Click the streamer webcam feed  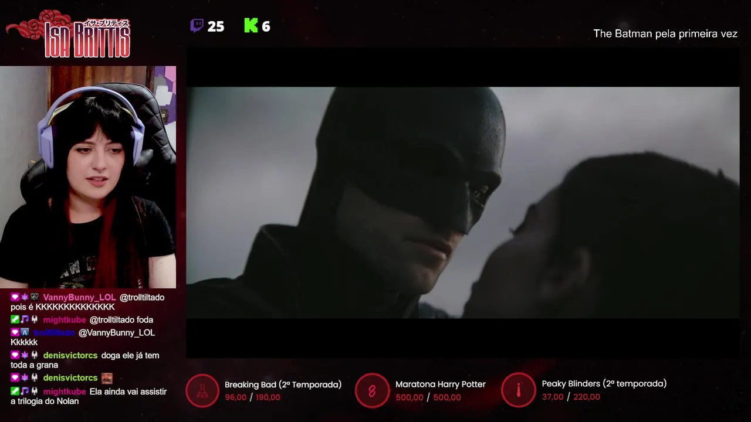coord(88,177)
